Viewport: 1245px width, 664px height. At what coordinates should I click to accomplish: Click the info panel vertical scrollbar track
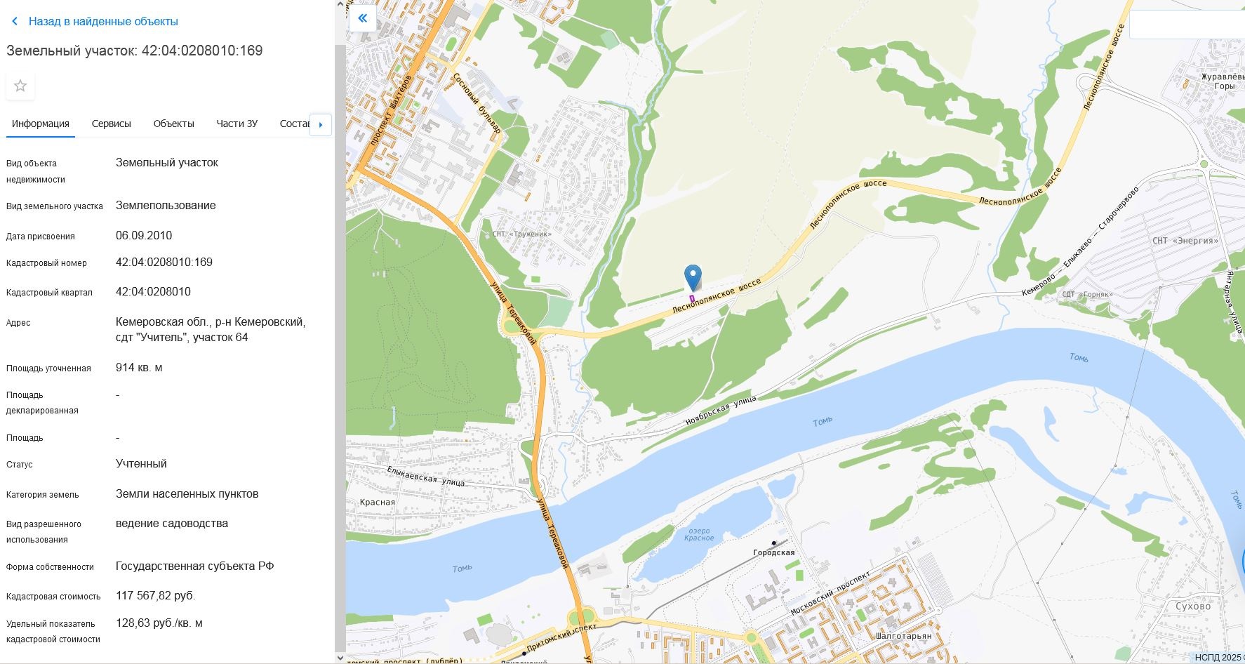click(340, 351)
